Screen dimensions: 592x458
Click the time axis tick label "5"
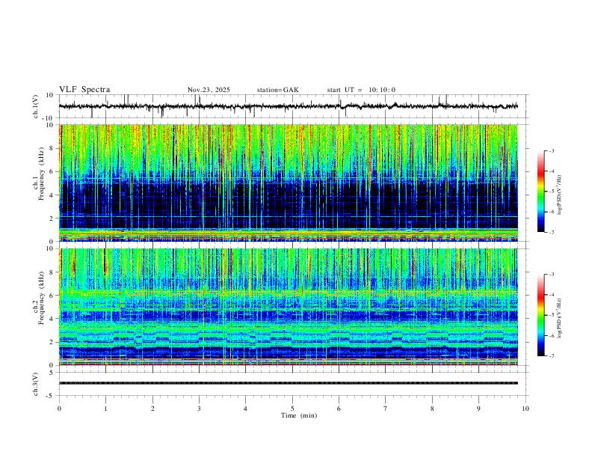292,409
